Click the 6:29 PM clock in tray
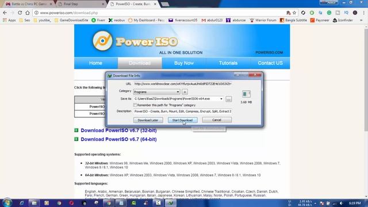 tap(355, 203)
